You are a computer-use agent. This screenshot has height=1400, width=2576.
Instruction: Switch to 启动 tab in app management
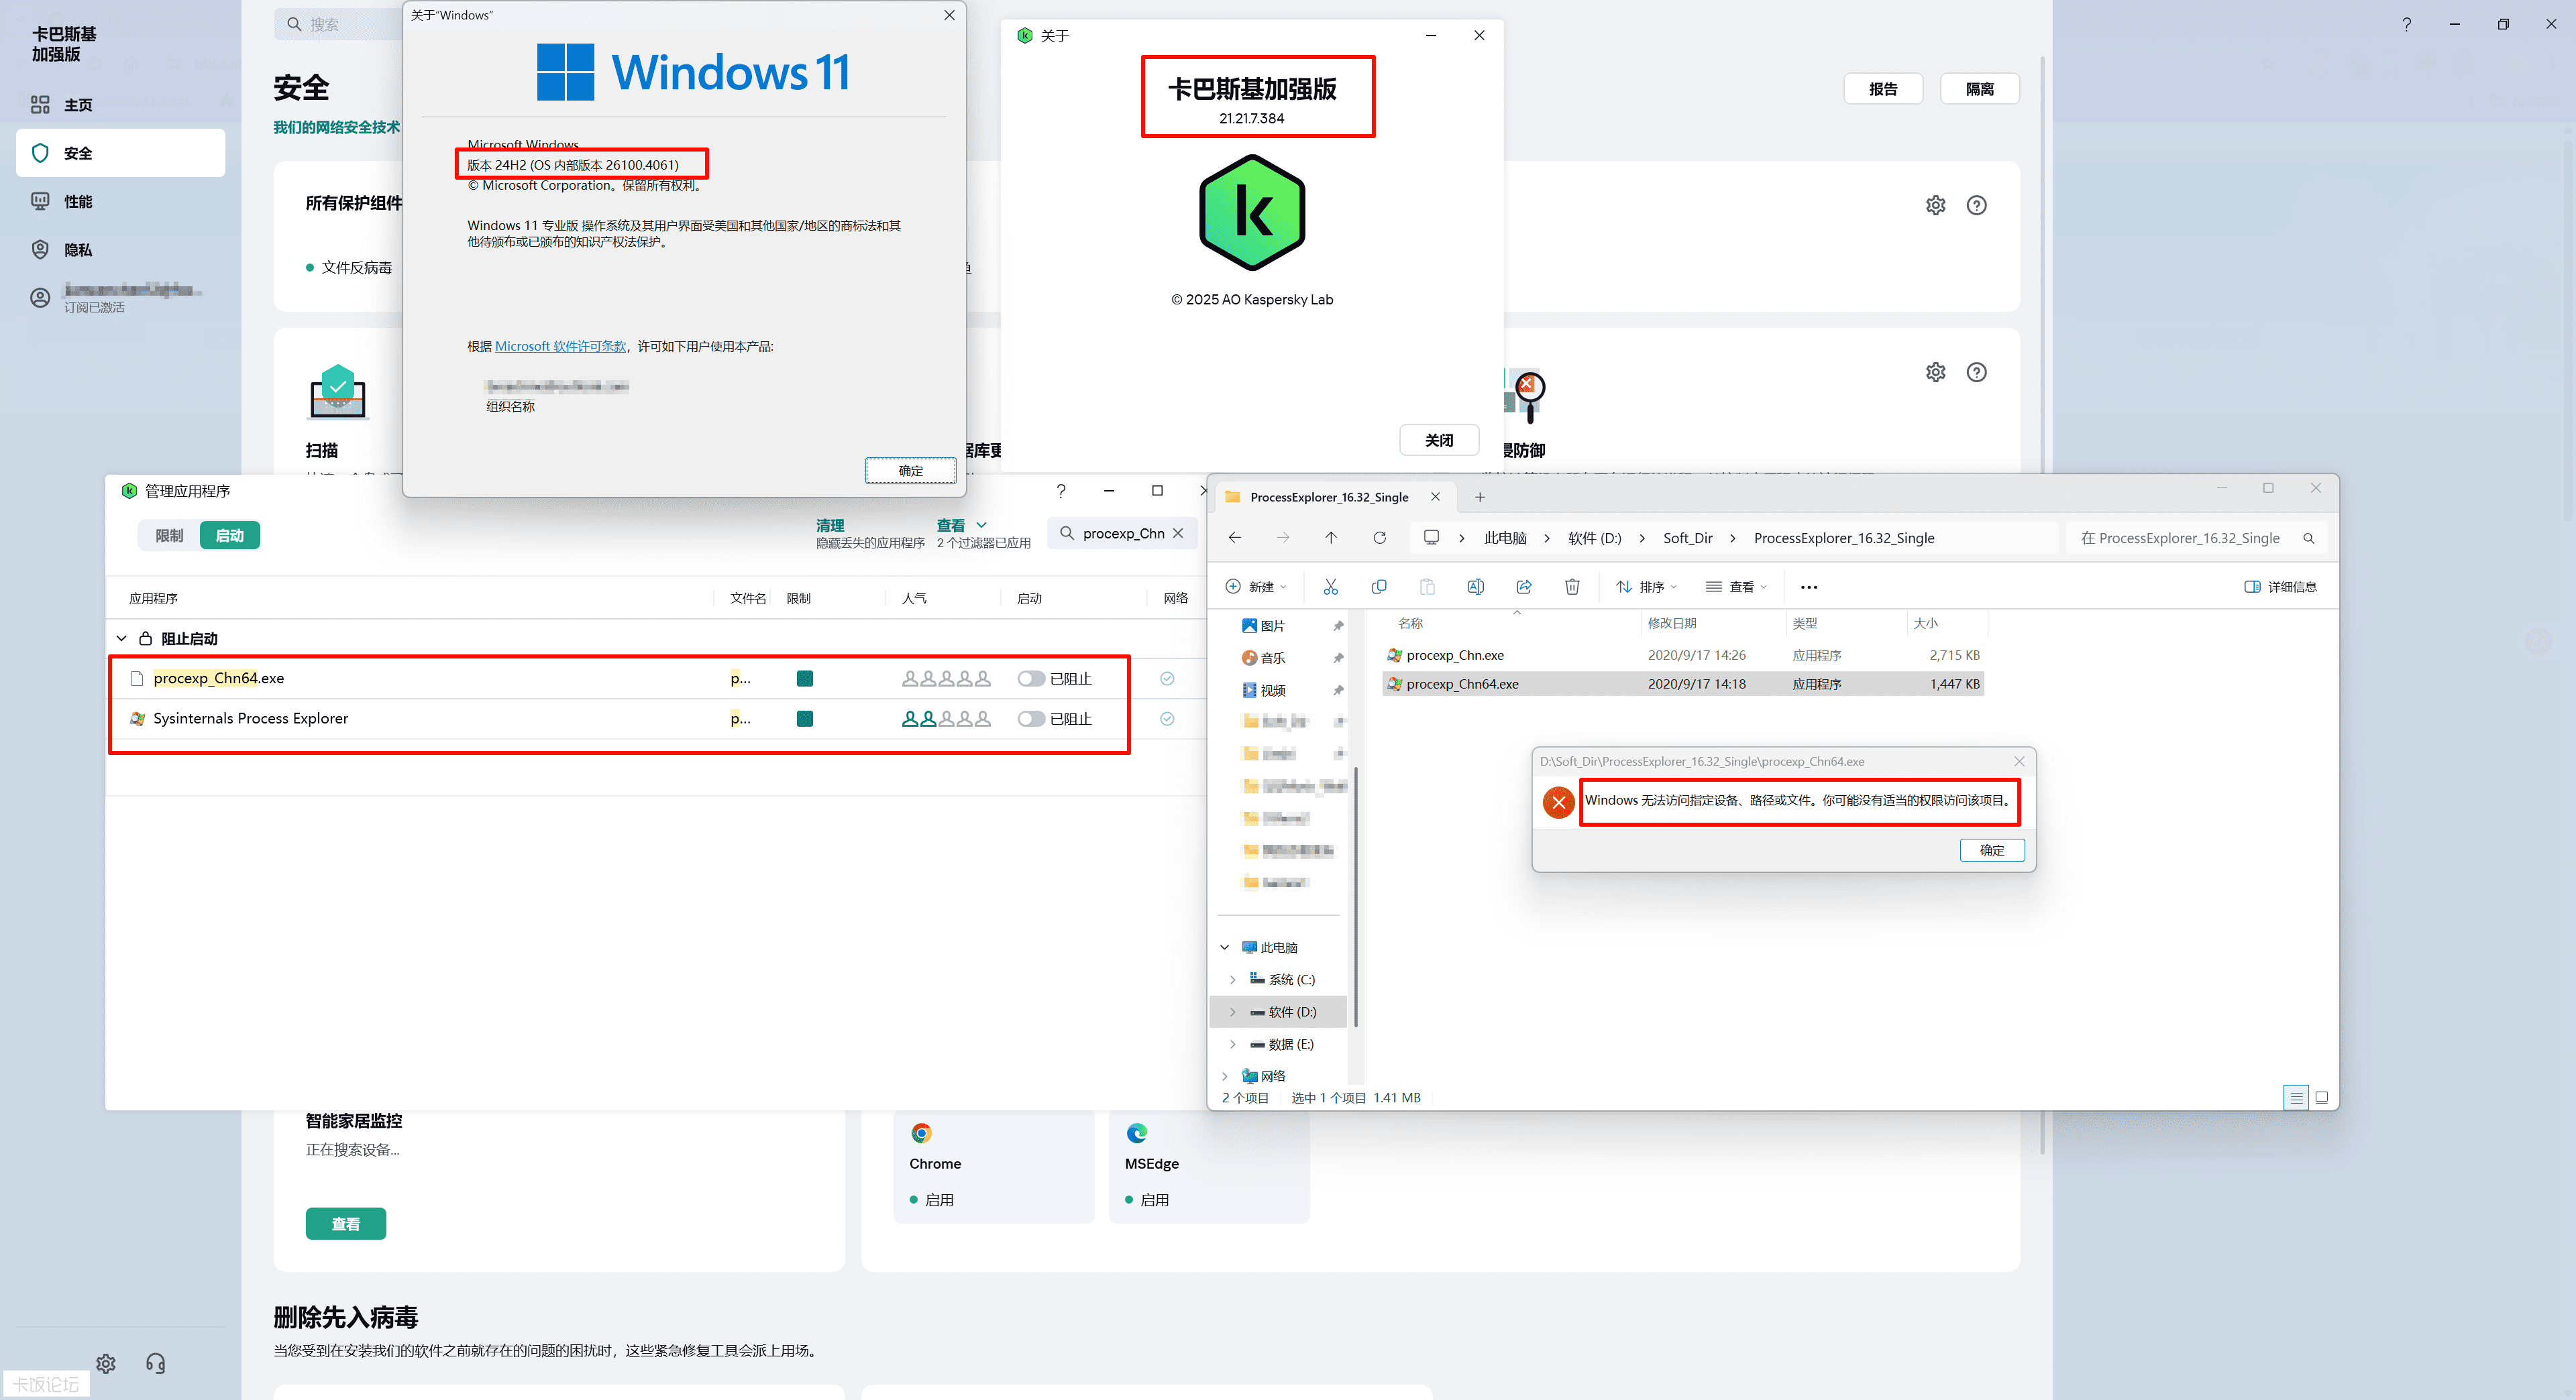coord(230,536)
